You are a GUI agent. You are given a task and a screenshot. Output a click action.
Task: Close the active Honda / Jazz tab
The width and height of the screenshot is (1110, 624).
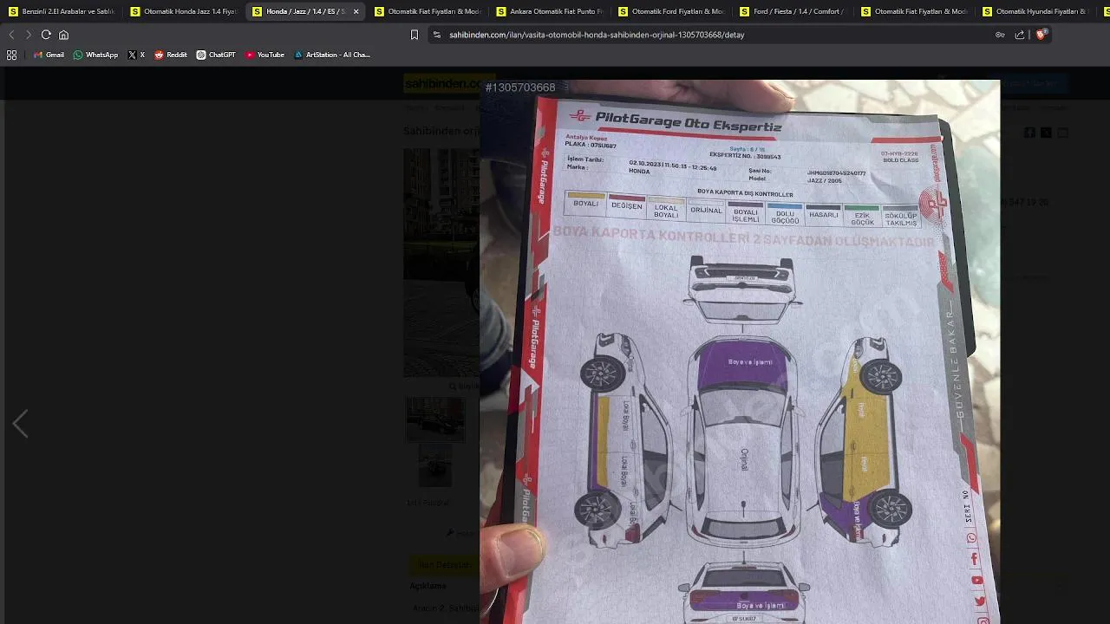tap(356, 11)
